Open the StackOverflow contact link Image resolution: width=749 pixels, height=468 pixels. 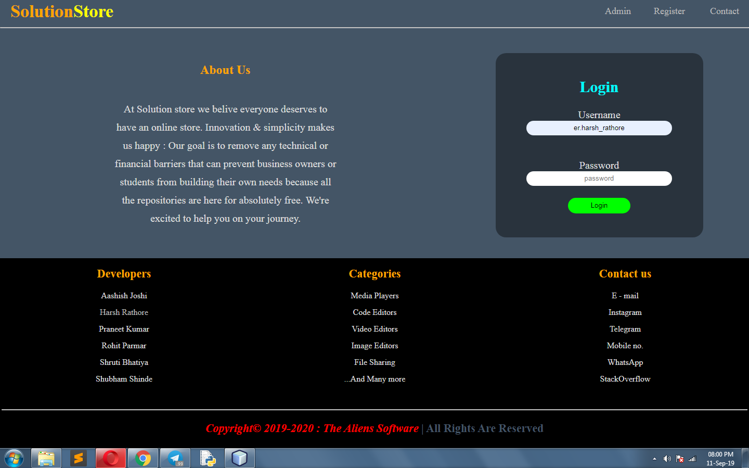tap(625, 379)
